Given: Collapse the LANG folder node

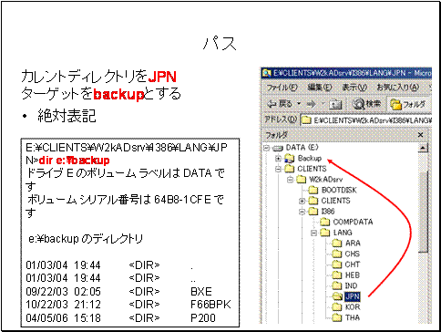Looking at the screenshot, I should [313, 233].
